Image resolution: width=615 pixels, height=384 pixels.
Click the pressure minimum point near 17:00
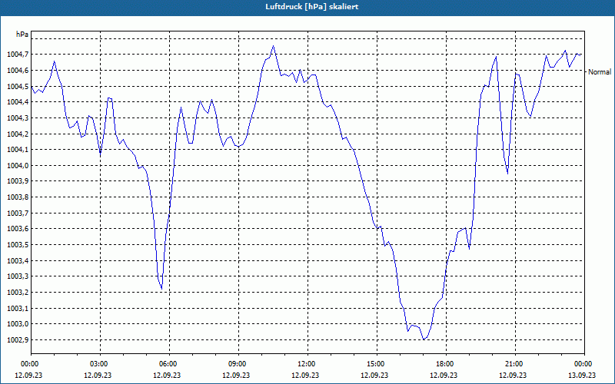[x=424, y=339]
